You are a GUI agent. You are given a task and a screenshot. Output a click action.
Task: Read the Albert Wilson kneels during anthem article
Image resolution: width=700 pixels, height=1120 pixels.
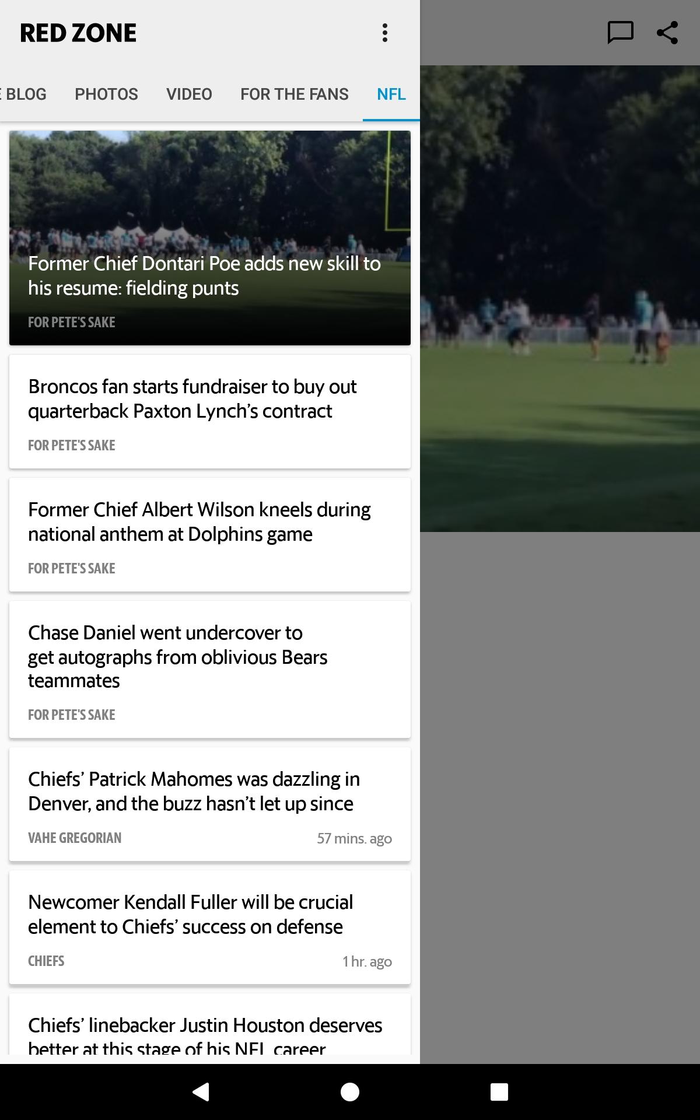[x=210, y=535]
